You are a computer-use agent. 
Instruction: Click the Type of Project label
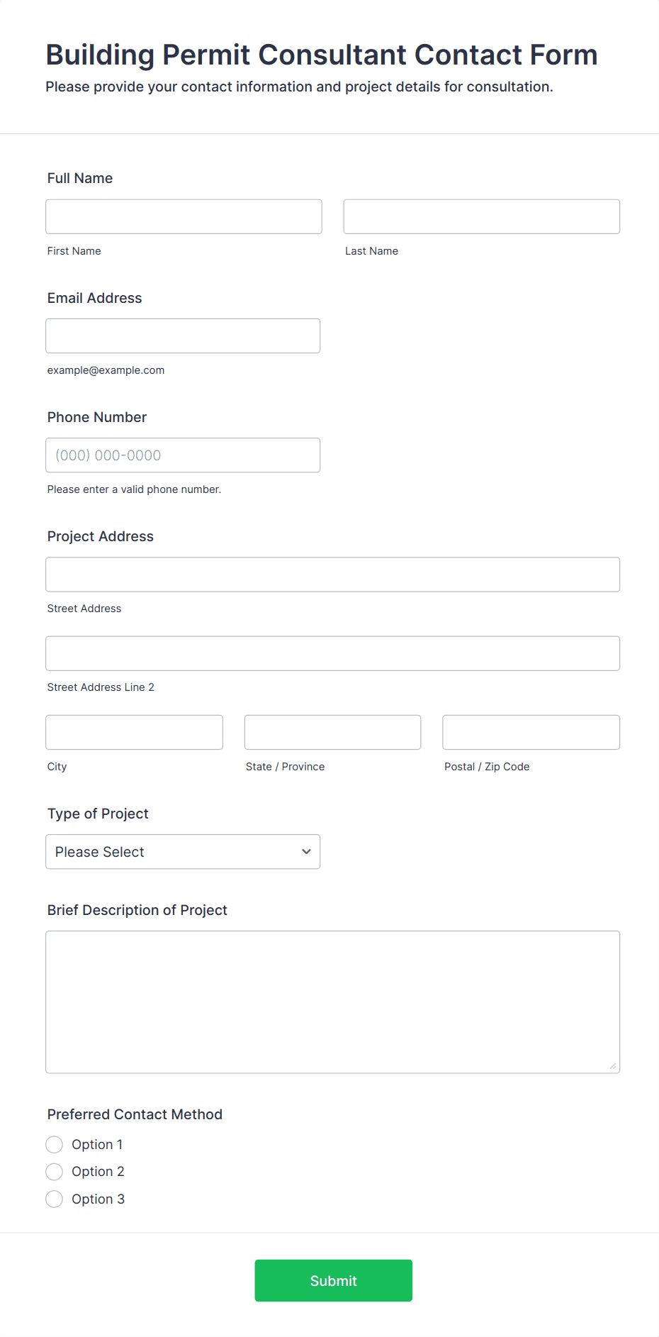click(98, 814)
